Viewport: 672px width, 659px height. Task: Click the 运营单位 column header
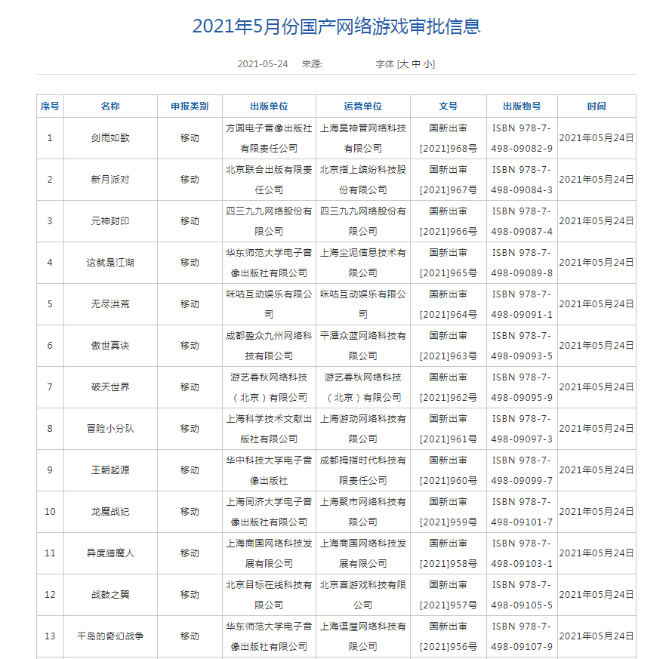tap(363, 106)
